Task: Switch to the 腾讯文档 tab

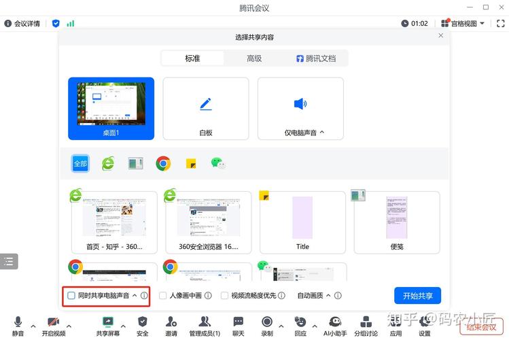Action: (316, 58)
